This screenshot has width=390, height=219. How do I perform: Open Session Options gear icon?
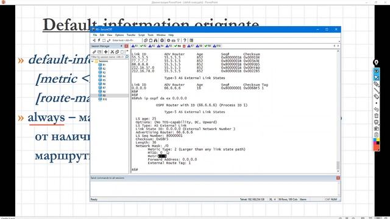pos(169,40)
